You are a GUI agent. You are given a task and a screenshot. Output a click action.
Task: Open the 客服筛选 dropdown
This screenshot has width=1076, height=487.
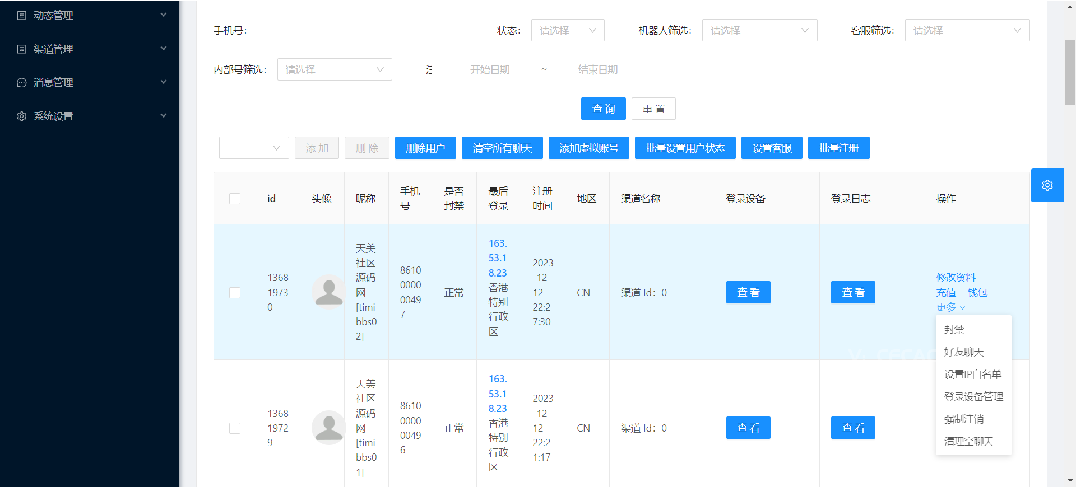click(967, 31)
